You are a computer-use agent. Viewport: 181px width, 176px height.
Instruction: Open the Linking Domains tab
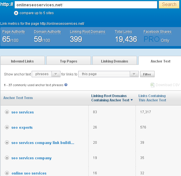[x=115, y=61]
